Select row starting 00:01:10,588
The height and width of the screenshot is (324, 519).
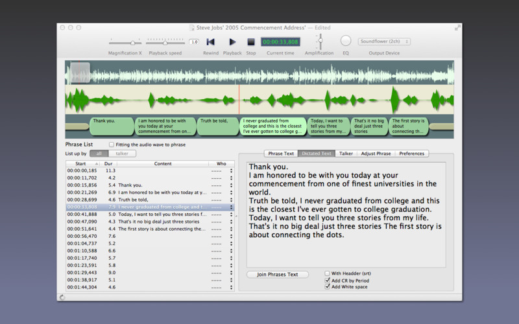tap(150, 251)
